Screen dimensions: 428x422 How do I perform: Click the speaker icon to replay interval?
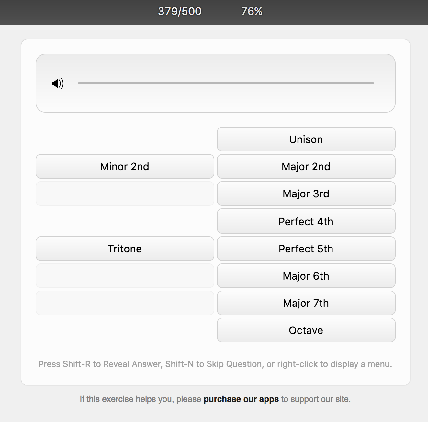click(58, 83)
